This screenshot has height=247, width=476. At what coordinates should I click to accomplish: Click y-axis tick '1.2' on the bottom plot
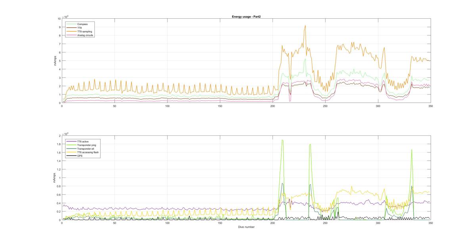pos(59,170)
